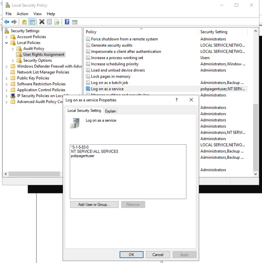262x263 pixels.
Task: Click the Security Options folder icon
Action: coord(19,60)
